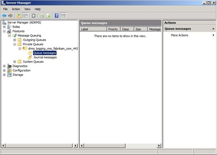Click the Refresh toolbar icon
This screenshot has height=155, width=217.
coord(42,16)
